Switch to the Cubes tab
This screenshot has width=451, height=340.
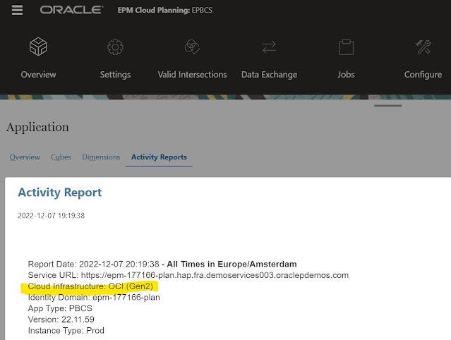(x=61, y=157)
